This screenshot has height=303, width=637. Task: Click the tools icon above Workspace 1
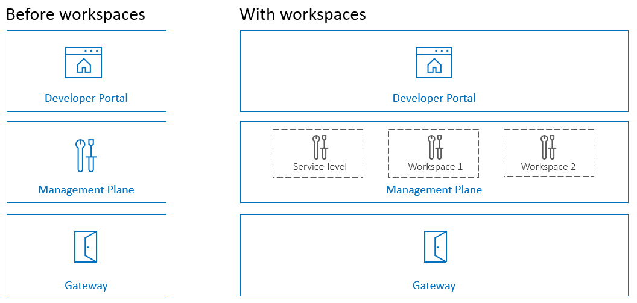pyautogui.click(x=435, y=147)
